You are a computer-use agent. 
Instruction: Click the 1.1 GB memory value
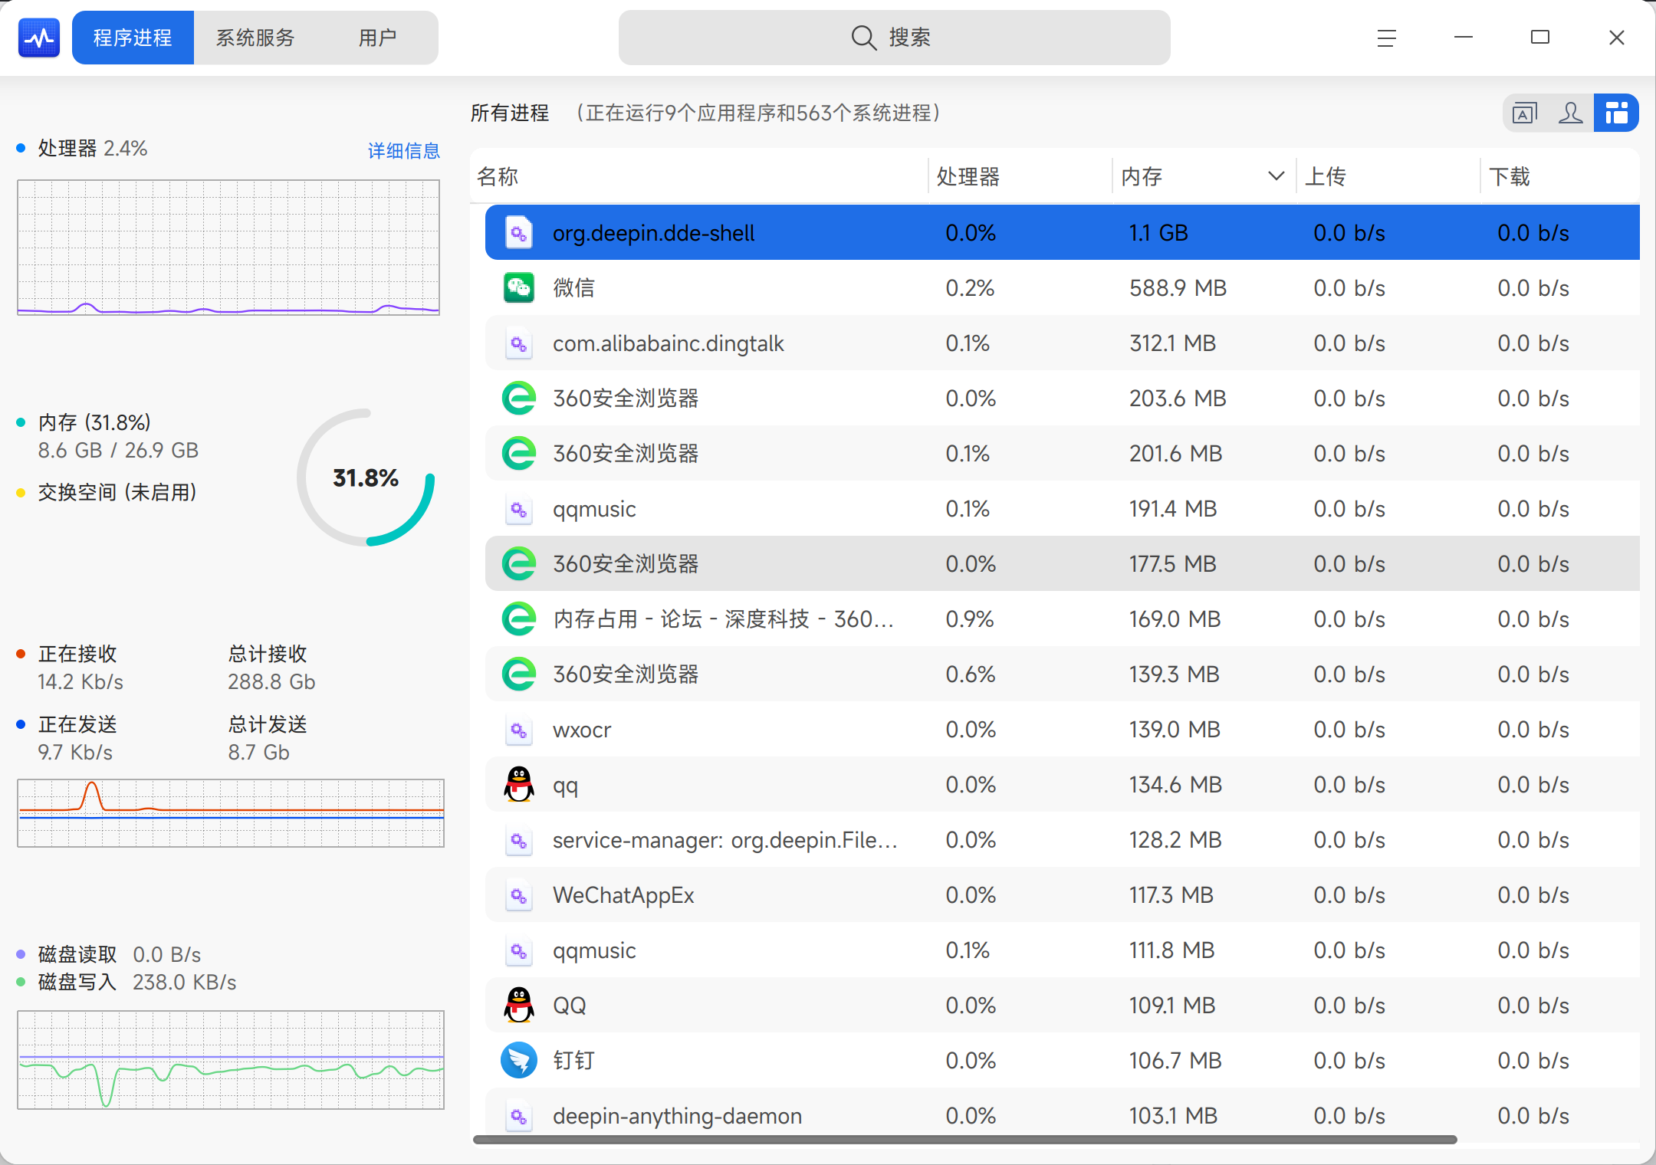(1158, 233)
